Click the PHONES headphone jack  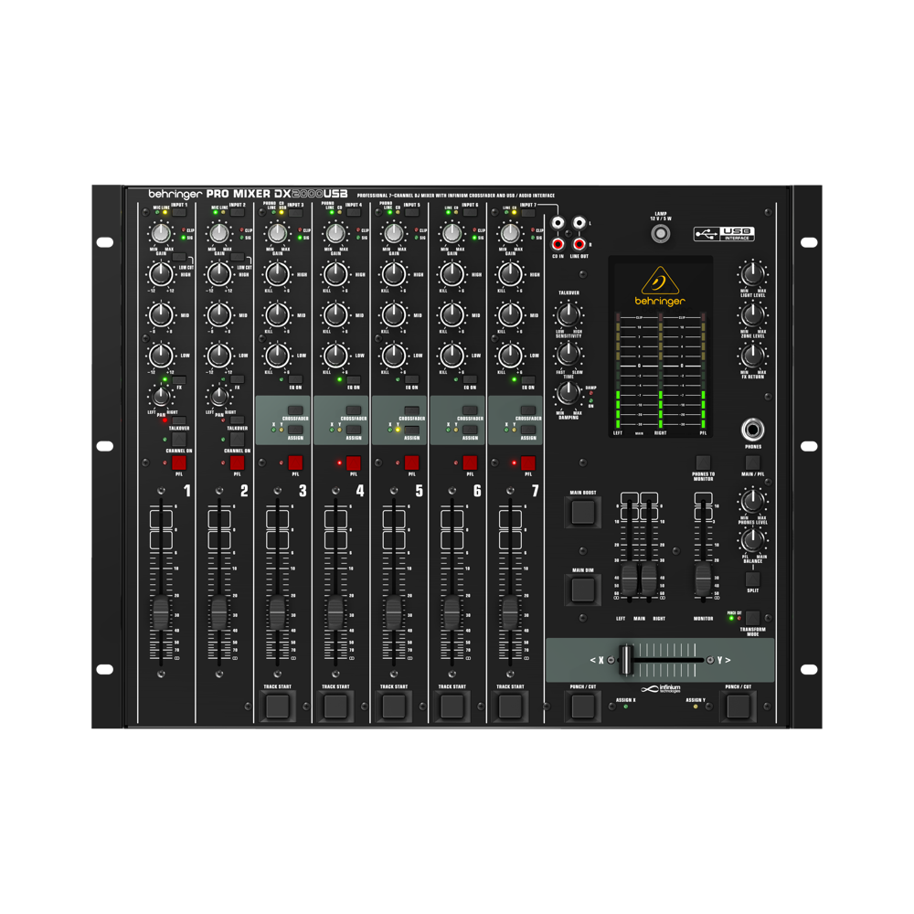point(752,430)
